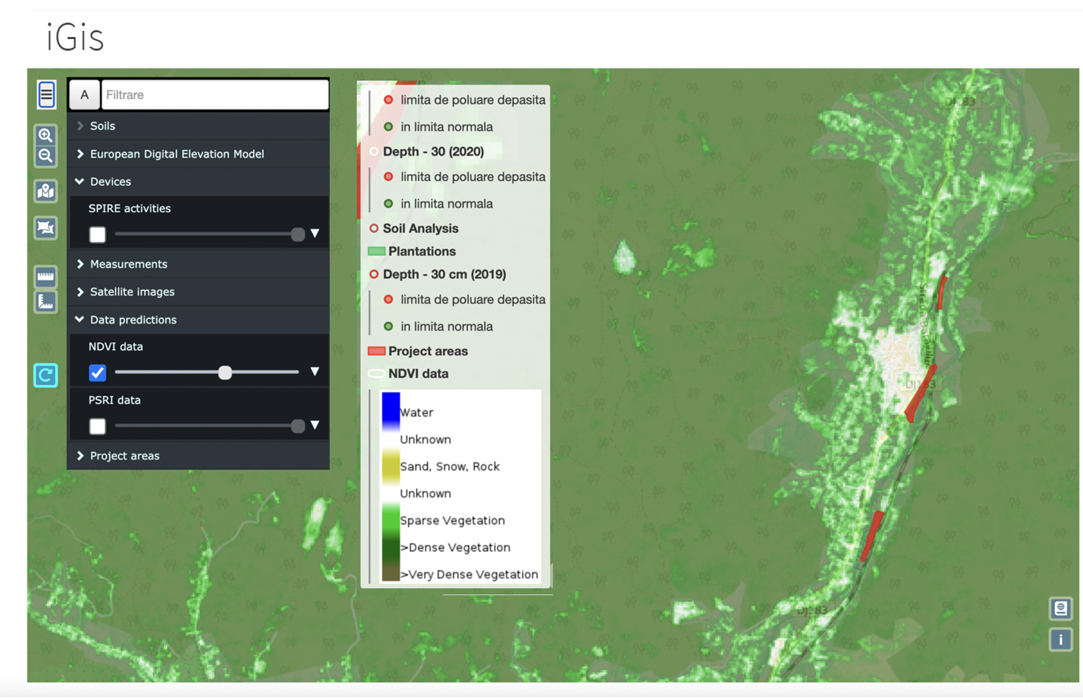Check the SPIRE activities checkbox

(97, 235)
